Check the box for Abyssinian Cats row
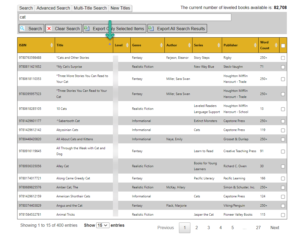 pyautogui.click(x=283, y=130)
